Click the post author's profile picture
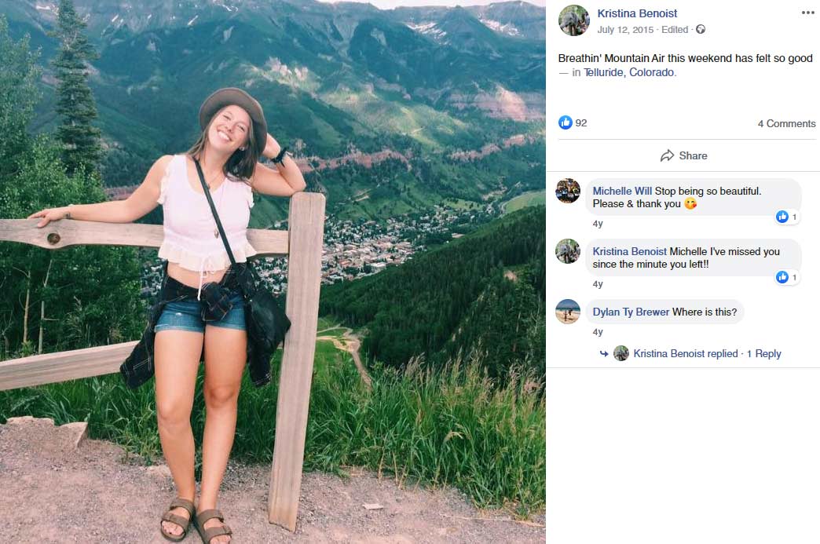Viewport: 820px width, 544px height. click(573, 20)
